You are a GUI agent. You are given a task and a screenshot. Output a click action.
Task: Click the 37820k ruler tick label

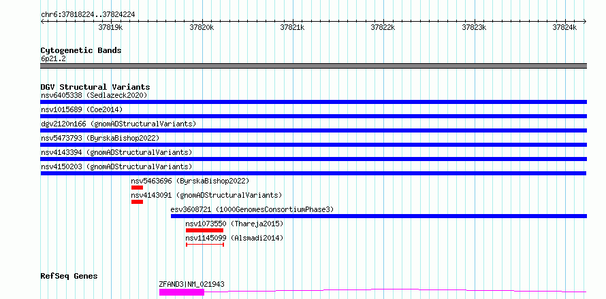202,27
